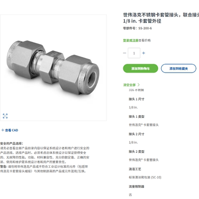Select the 接头 1 类型 fitting value
This screenshot has height=199, width=199.
tap(144, 125)
